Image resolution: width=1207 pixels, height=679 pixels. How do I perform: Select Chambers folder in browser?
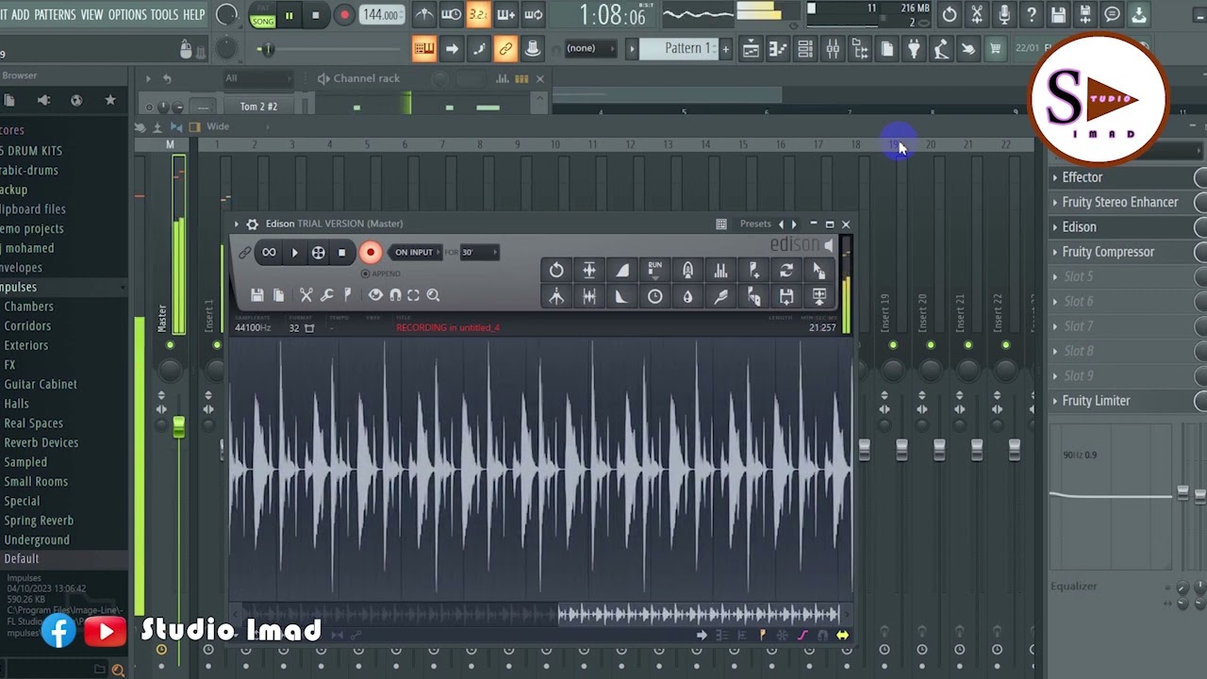(28, 306)
